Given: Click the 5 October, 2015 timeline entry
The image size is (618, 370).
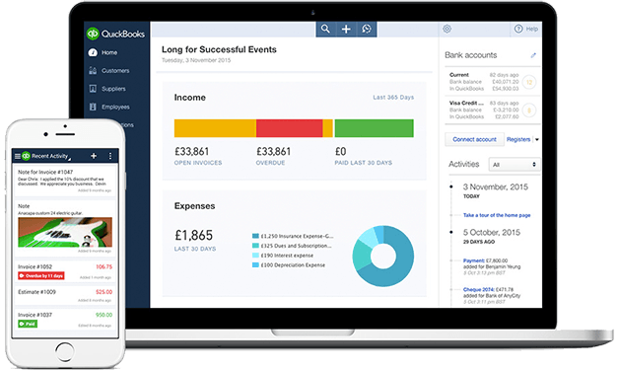Looking at the screenshot, I should (492, 232).
